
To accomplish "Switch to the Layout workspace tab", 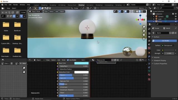I will [x=36, y=5].
